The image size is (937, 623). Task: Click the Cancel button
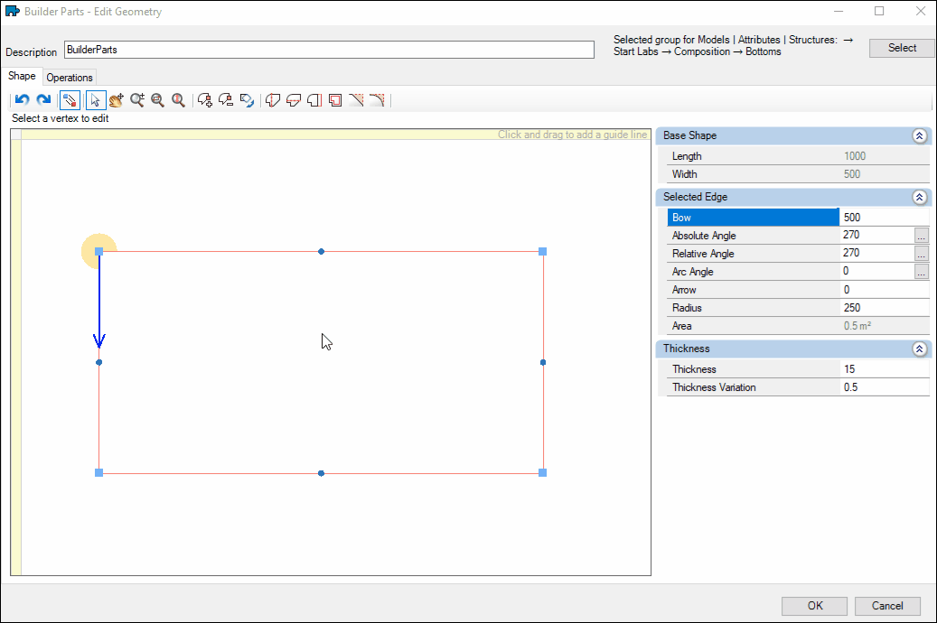click(x=887, y=606)
